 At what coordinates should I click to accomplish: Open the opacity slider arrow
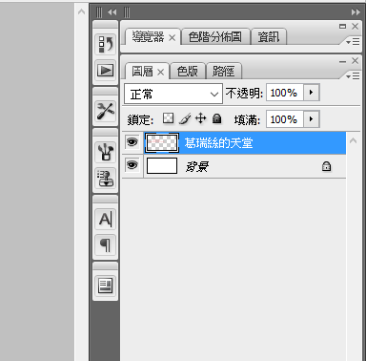point(312,93)
